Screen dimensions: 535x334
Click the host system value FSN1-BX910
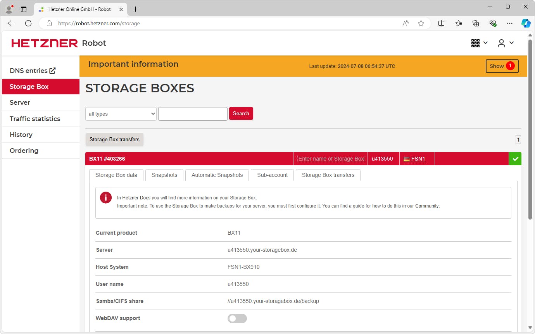[x=243, y=267]
